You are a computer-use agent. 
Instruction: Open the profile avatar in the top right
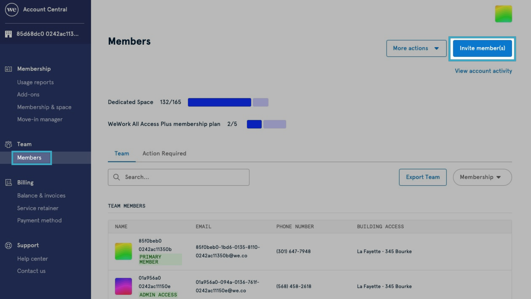[504, 13]
